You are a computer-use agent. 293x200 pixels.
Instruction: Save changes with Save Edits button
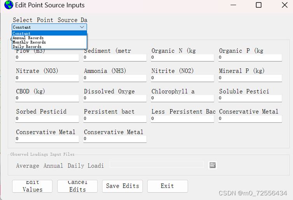tap(123, 186)
